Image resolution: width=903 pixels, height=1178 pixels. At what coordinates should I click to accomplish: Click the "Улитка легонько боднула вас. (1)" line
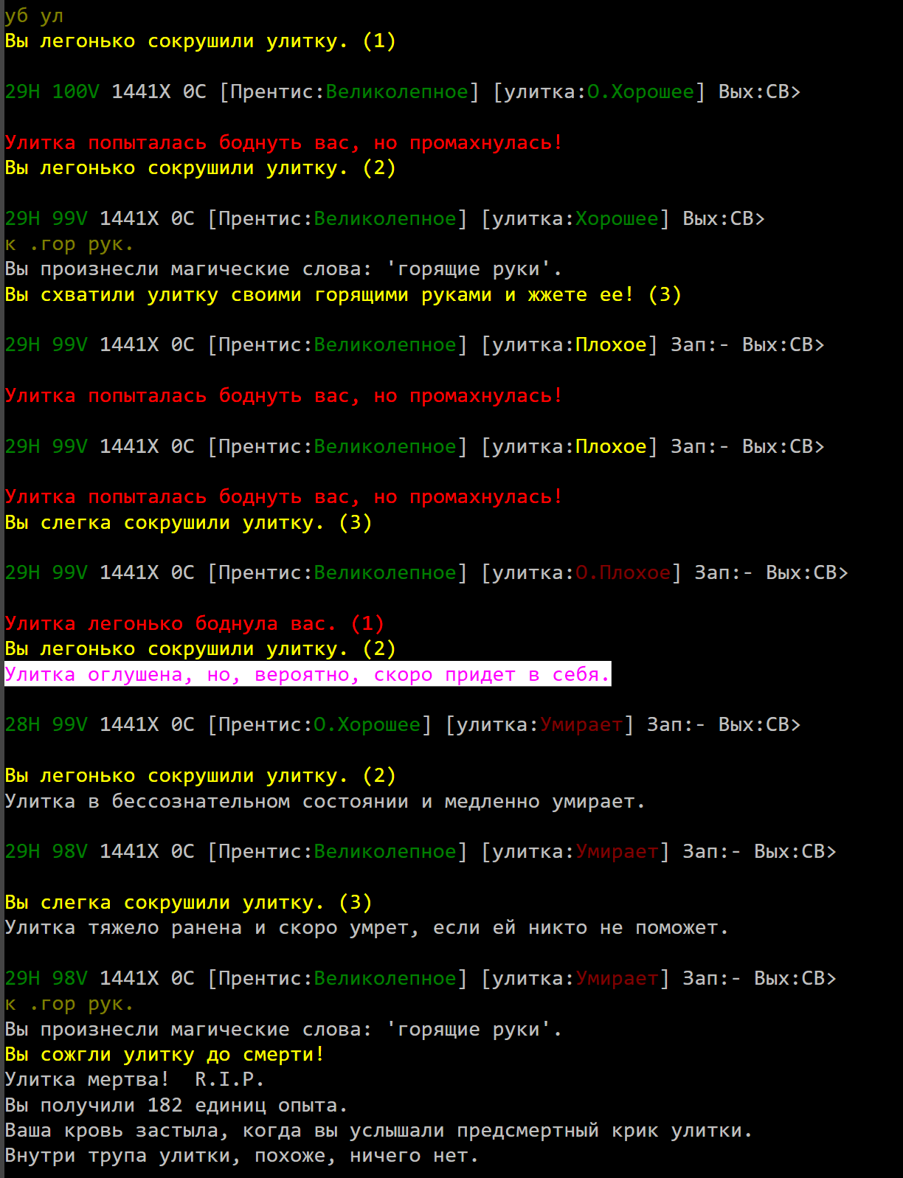[x=194, y=624]
